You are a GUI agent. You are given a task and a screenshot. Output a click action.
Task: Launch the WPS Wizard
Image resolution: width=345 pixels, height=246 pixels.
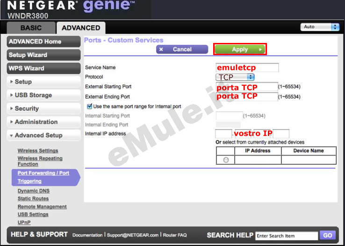coord(43,68)
